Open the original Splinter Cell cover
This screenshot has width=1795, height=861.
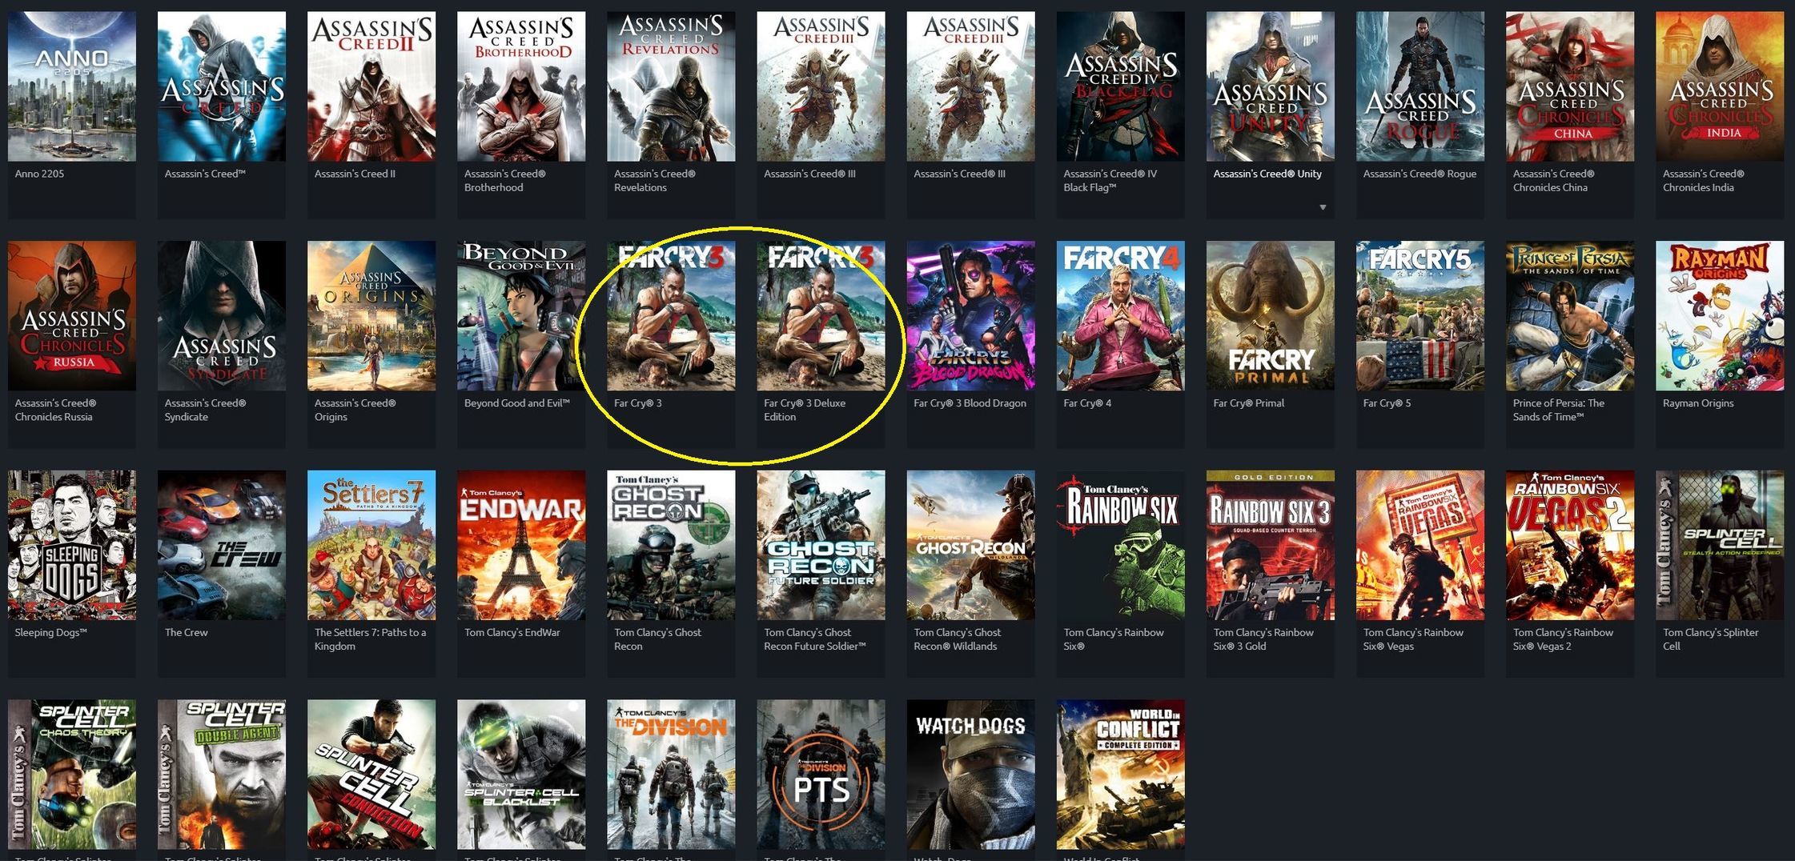tap(1720, 545)
